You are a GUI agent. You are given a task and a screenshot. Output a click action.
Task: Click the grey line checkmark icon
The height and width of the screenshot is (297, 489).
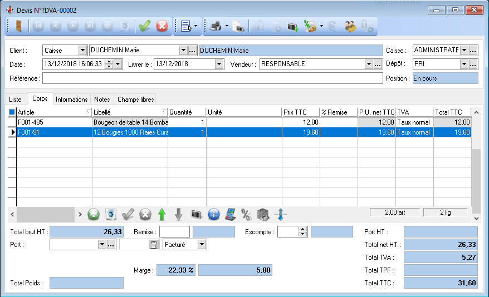[128, 214]
